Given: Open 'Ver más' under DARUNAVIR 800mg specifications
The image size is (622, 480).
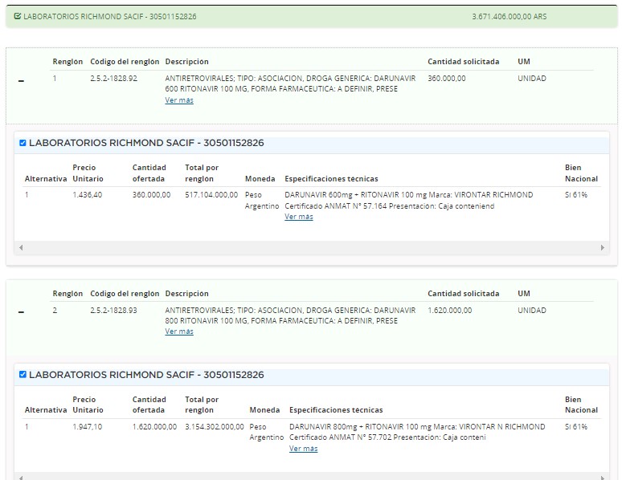Looking at the screenshot, I should pos(303,449).
